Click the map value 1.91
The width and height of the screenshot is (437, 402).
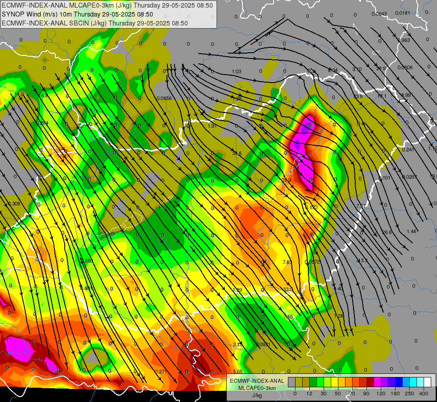click(212, 126)
